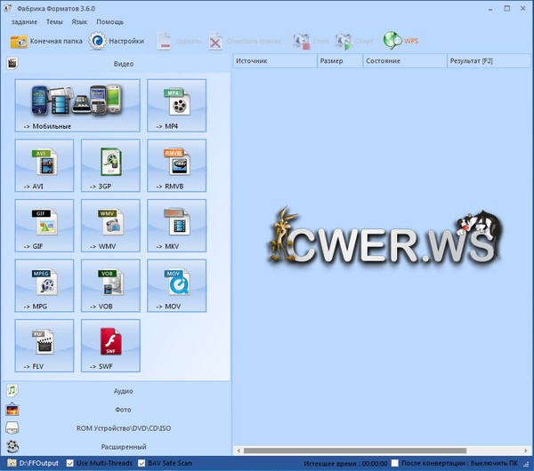
Task: Select the 3GP conversion icon
Action: (110, 165)
